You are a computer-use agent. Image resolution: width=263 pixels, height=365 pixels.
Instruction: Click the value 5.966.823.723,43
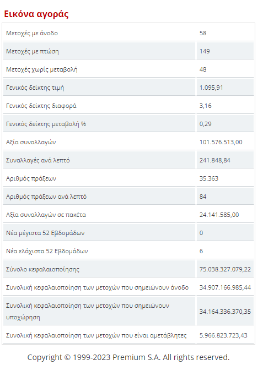point(223,335)
